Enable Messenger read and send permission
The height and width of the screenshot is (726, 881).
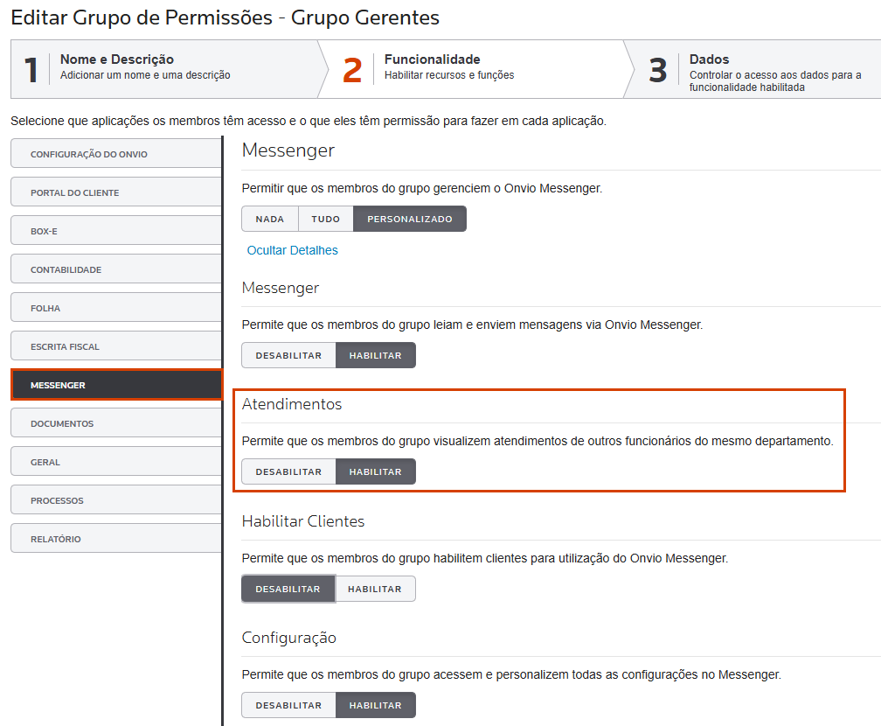click(x=375, y=355)
